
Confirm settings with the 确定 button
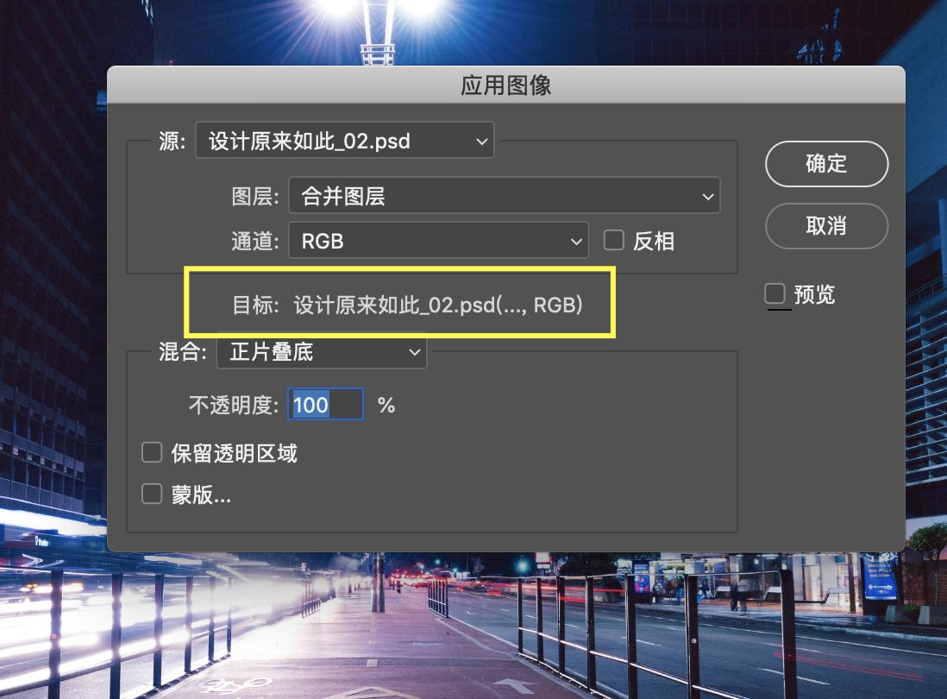coord(826,164)
